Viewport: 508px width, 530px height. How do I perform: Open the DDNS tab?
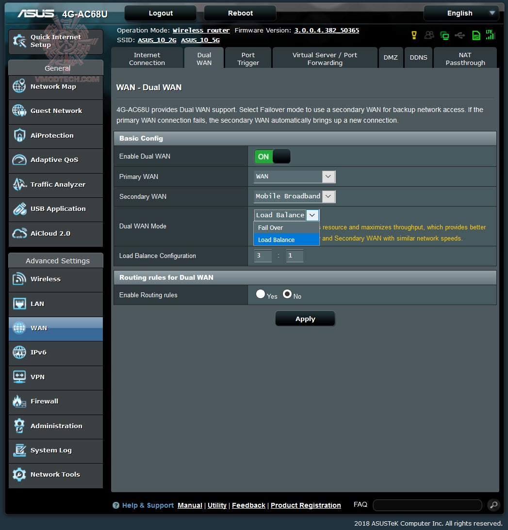pos(418,58)
